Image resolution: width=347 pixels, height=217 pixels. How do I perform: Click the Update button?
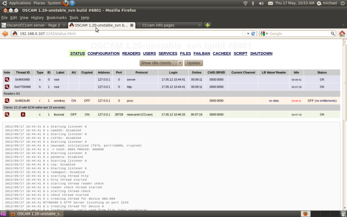tap(193, 63)
